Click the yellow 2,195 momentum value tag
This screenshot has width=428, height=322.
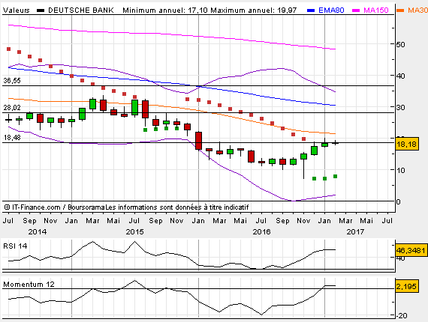[x=406, y=286]
